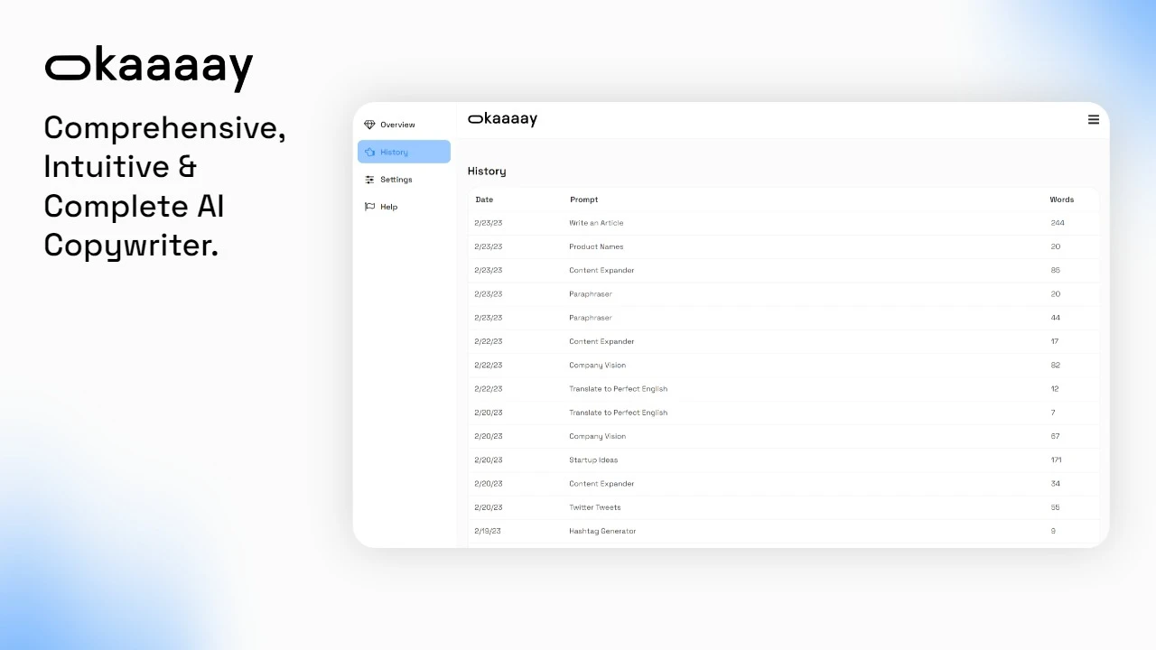Select the 'Write an Article' prompt row
The height and width of the screenshot is (650, 1156).
tap(784, 223)
